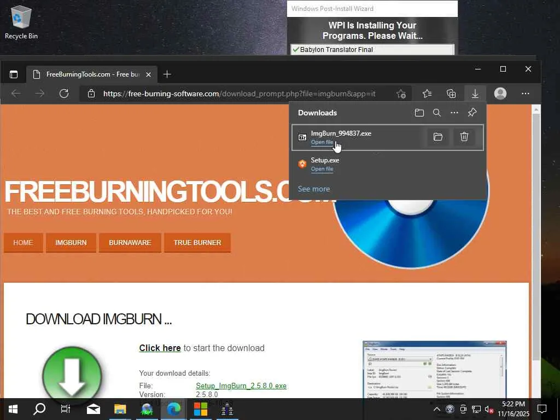Add a new browser tab
The height and width of the screenshot is (420, 560).
point(167,74)
